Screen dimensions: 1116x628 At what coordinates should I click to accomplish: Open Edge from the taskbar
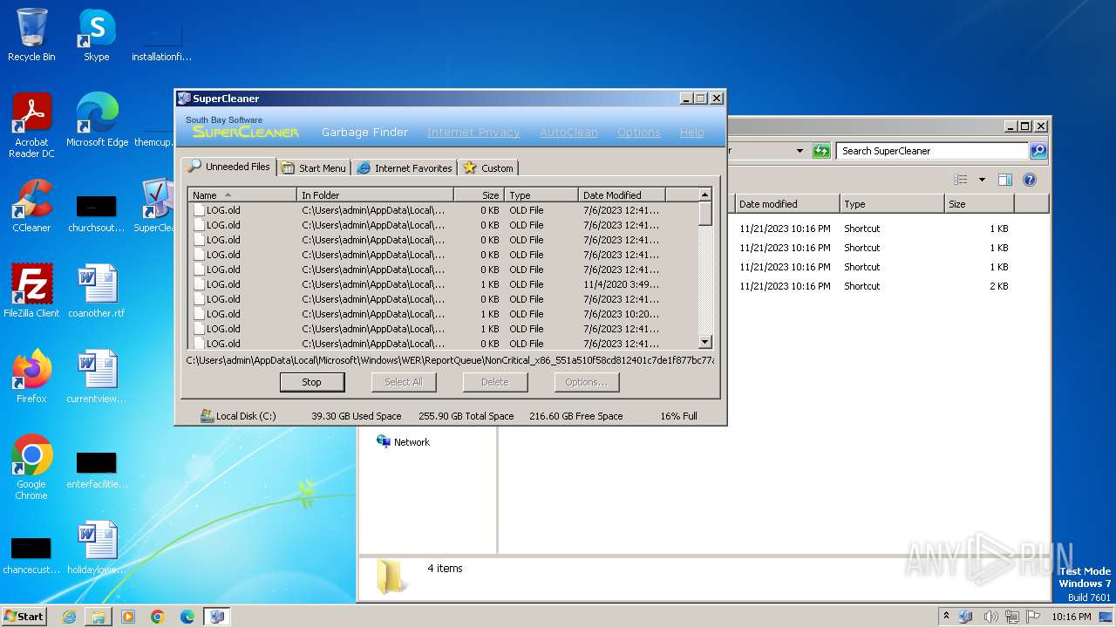[187, 617]
